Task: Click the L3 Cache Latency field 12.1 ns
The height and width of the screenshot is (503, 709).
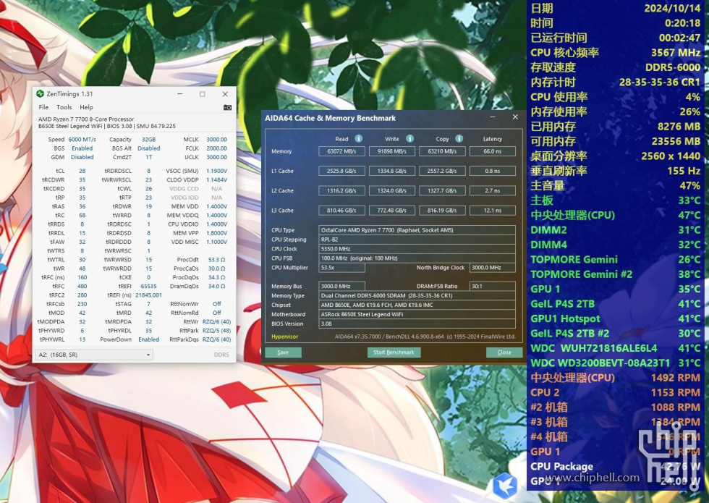Action: (493, 211)
